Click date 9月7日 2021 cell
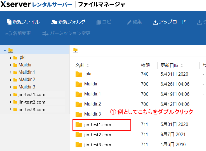This screenshot has height=151, width=206. [x=173, y=134]
